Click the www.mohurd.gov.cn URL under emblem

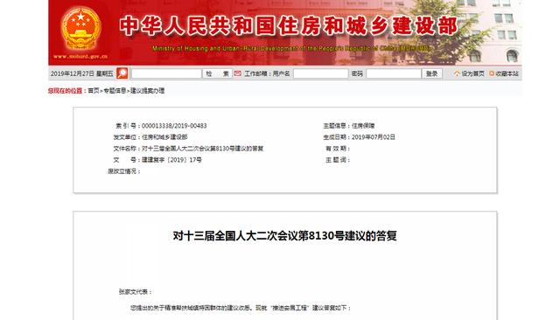click(80, 56)
